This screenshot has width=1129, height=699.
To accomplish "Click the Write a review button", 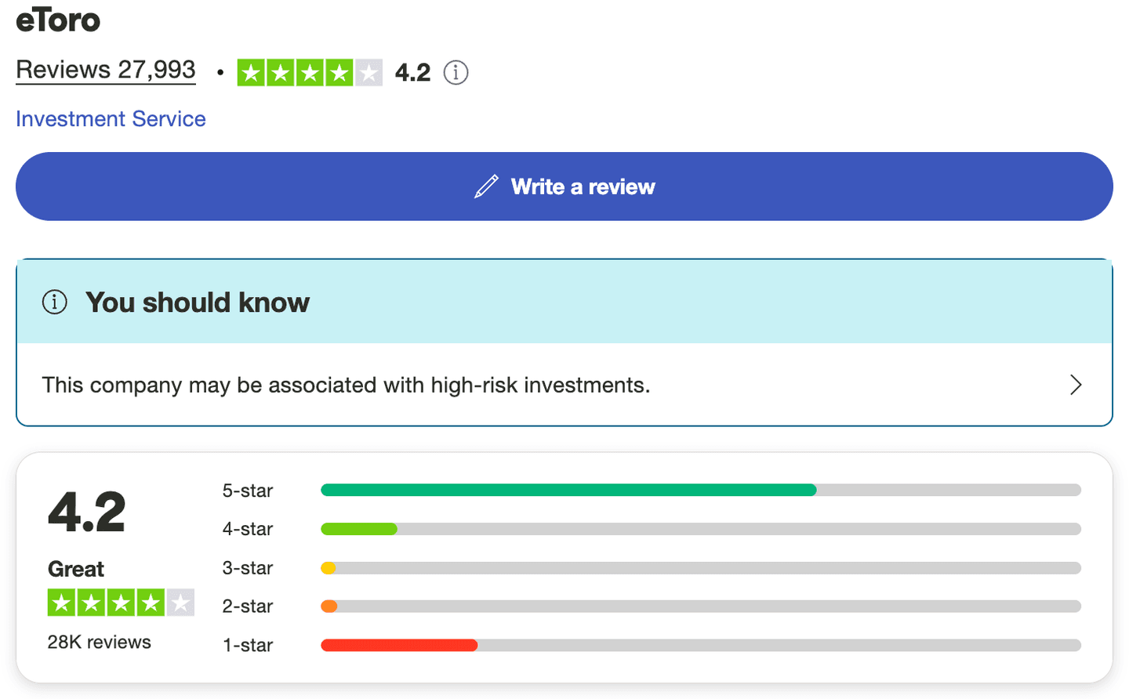I will (x=564, y=186).
